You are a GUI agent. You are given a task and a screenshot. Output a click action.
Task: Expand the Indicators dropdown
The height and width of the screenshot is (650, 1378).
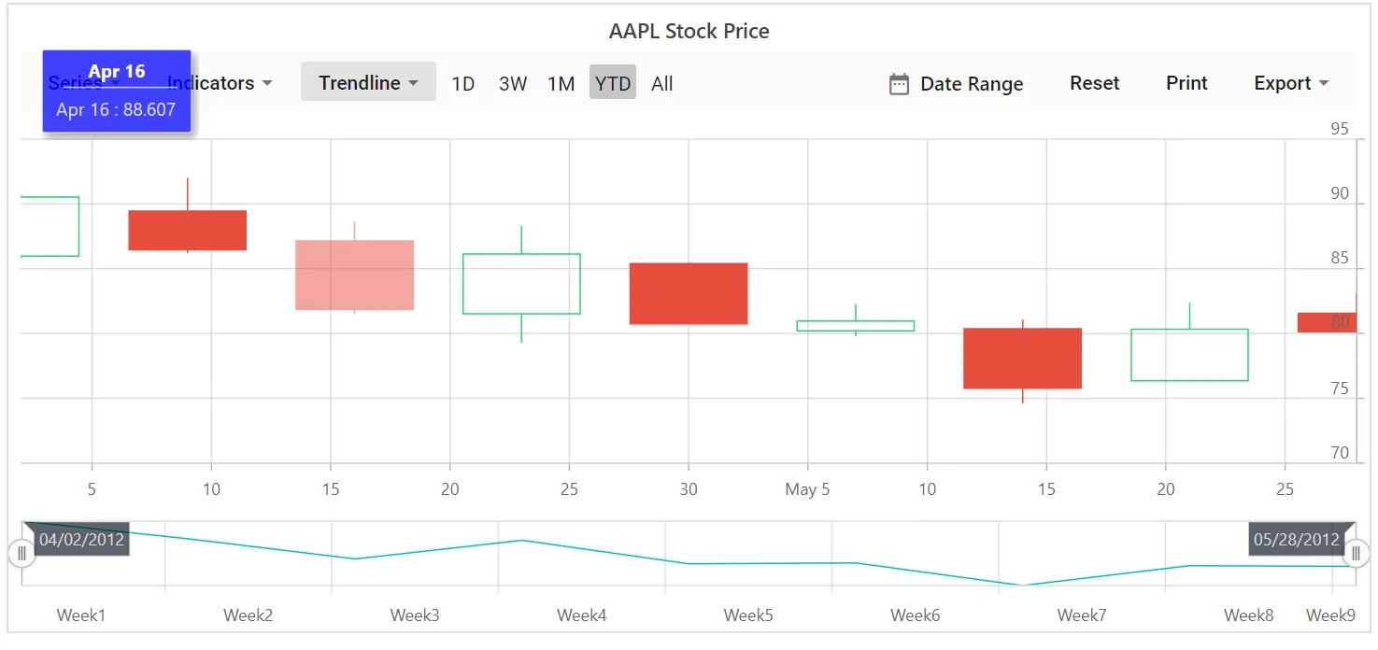[220, 83]
